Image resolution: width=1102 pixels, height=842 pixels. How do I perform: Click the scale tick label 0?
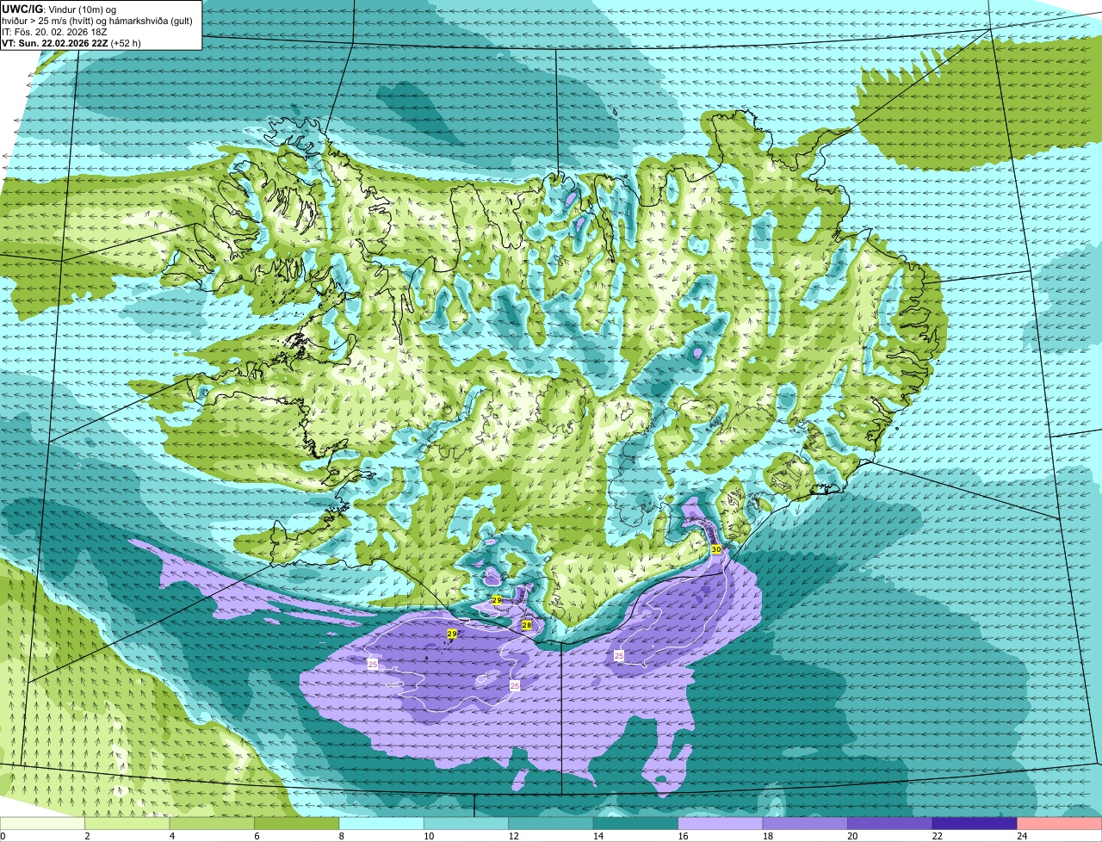[3, 836]
